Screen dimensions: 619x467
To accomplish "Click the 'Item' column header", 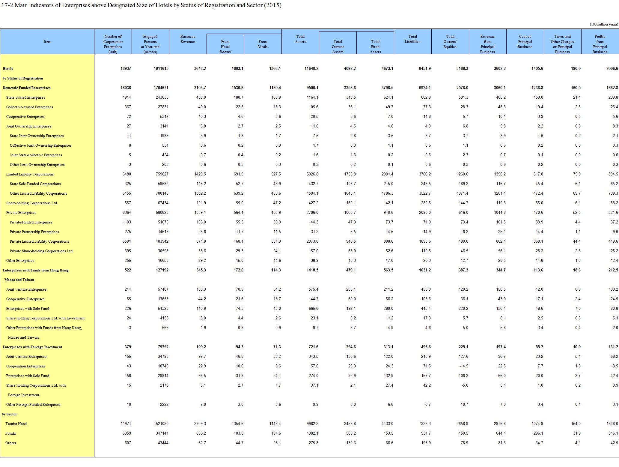I will (x=47, y=42).
